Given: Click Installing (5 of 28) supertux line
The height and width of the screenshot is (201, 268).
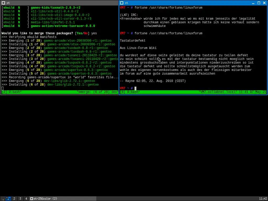Looking at the screenshot, I should coord(57,74).
